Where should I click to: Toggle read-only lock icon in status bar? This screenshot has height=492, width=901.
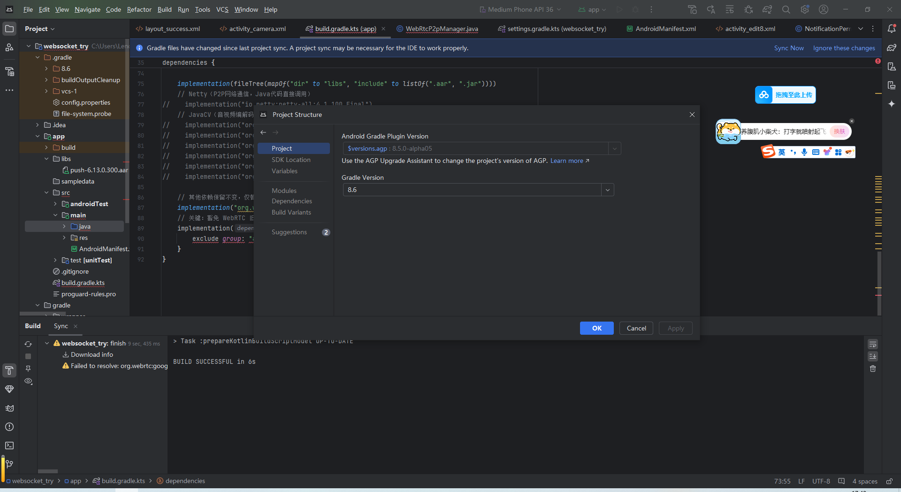[x=889, y=481]
